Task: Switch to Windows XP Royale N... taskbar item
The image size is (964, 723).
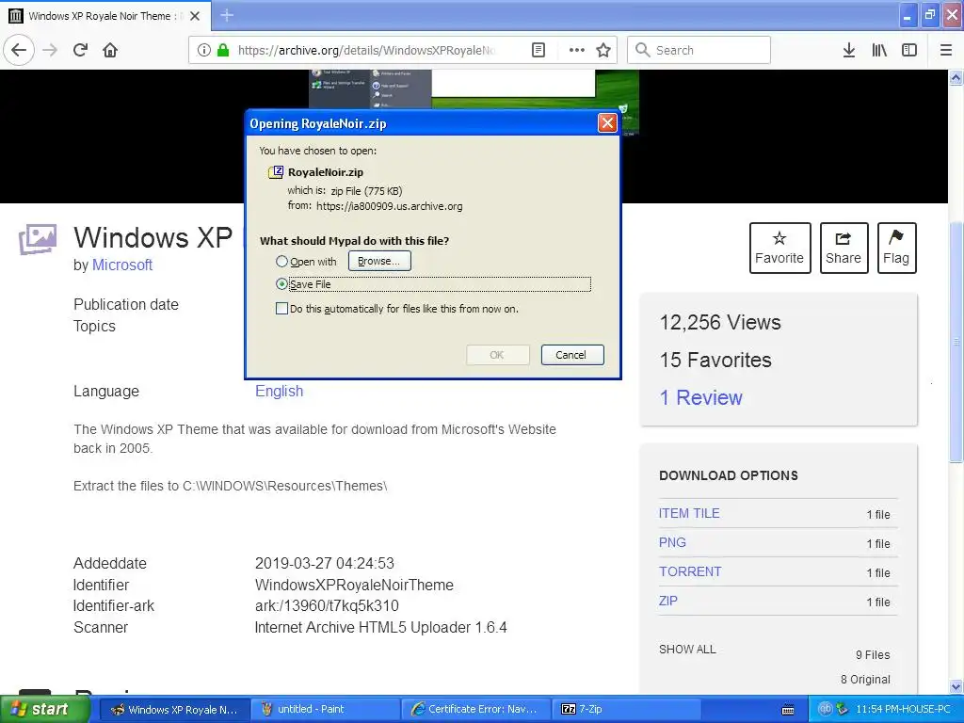Action: (174, 710)
